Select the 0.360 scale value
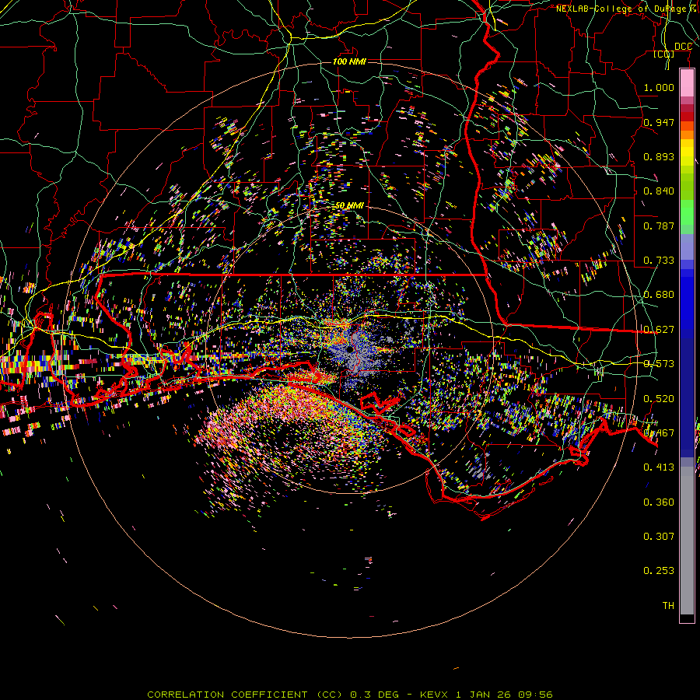700x700 pixels. point(659,502)
